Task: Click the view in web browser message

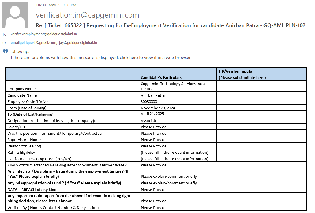Action: [100, 58]
